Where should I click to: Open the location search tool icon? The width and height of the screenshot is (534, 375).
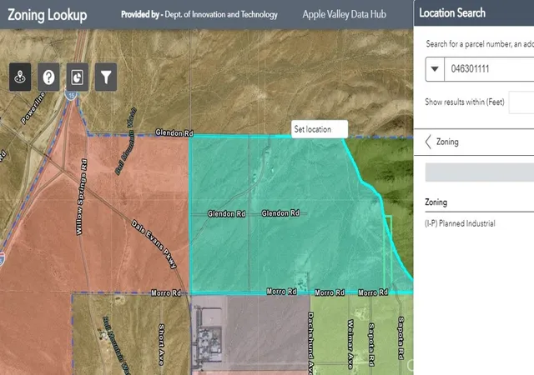pyautogui.click(x=20, y=77)
